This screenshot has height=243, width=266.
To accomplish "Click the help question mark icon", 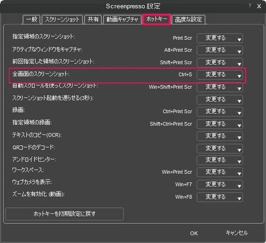I will point(250,6).
